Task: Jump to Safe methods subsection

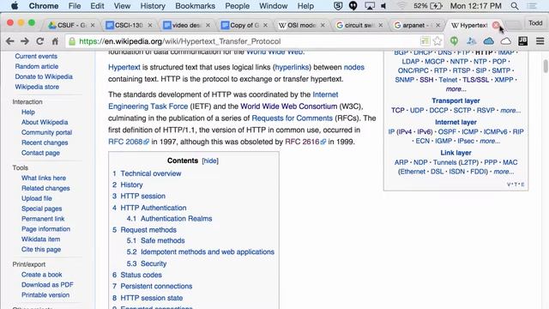Action: pyautogui.click(x=162, y=240)
